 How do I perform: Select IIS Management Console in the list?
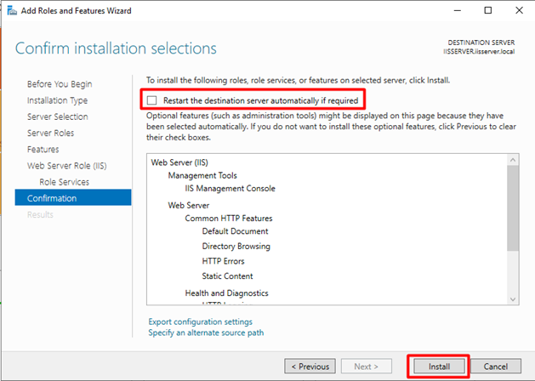tap(230, 188)
